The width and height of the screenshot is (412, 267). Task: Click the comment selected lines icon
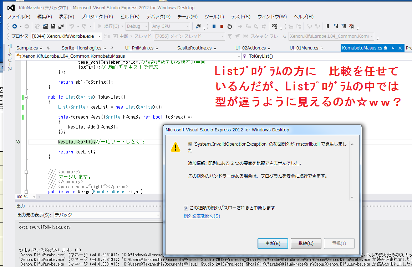pos(309,26)
